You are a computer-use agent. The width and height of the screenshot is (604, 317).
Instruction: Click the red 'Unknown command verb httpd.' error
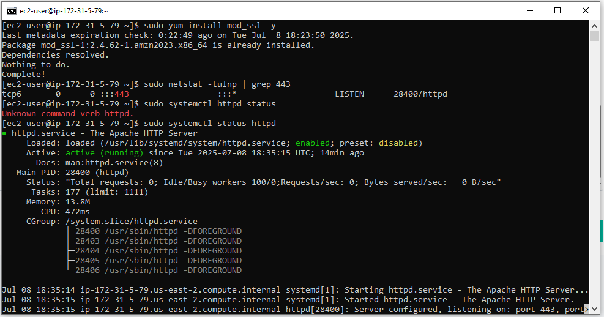68,114
